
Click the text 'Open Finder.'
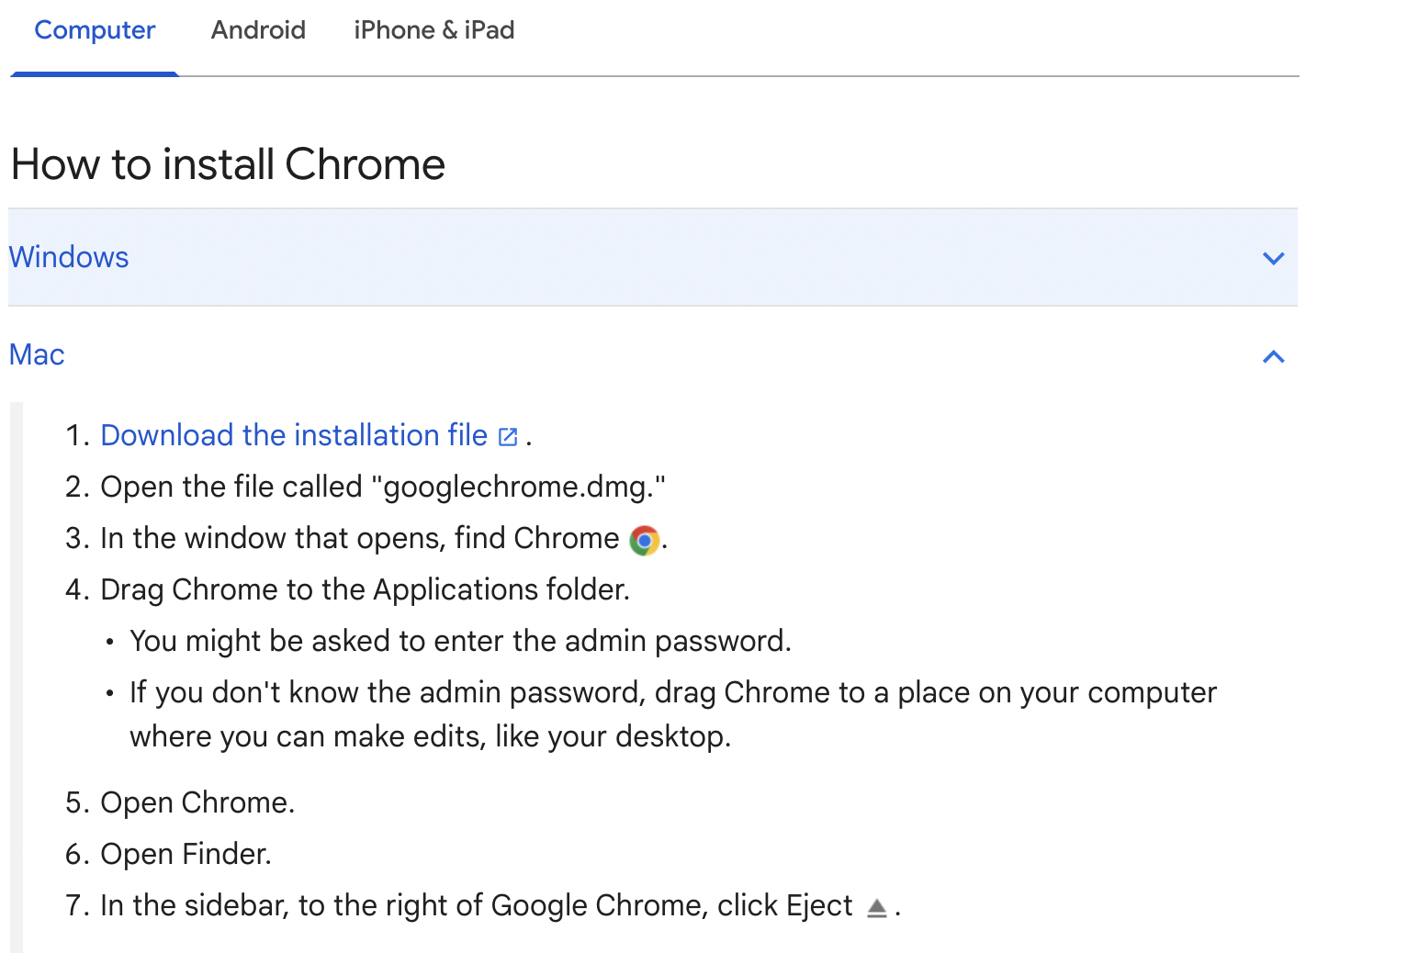click(x=186, y=854)
